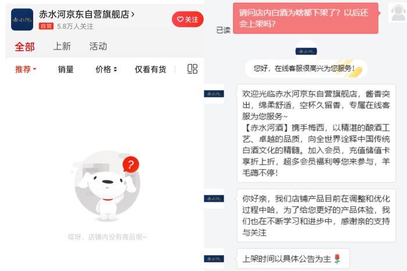The width and height of the screenshot is (407, 271).
Task: Click store avatar beside welcome message
Action: pos(214,94)
